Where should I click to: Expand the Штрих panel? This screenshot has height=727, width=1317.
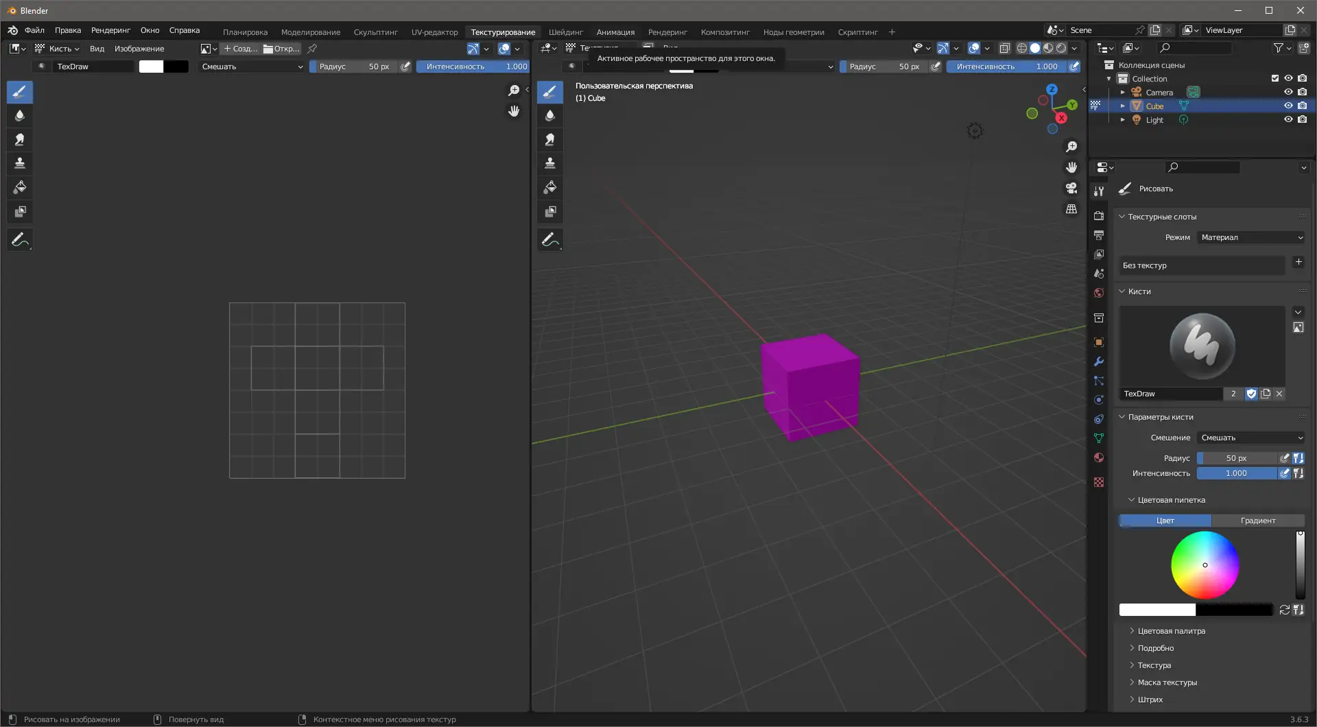(1150, 700)
